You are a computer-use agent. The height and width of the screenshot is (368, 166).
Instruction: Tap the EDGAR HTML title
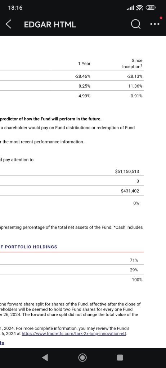(x=50, y=24)
